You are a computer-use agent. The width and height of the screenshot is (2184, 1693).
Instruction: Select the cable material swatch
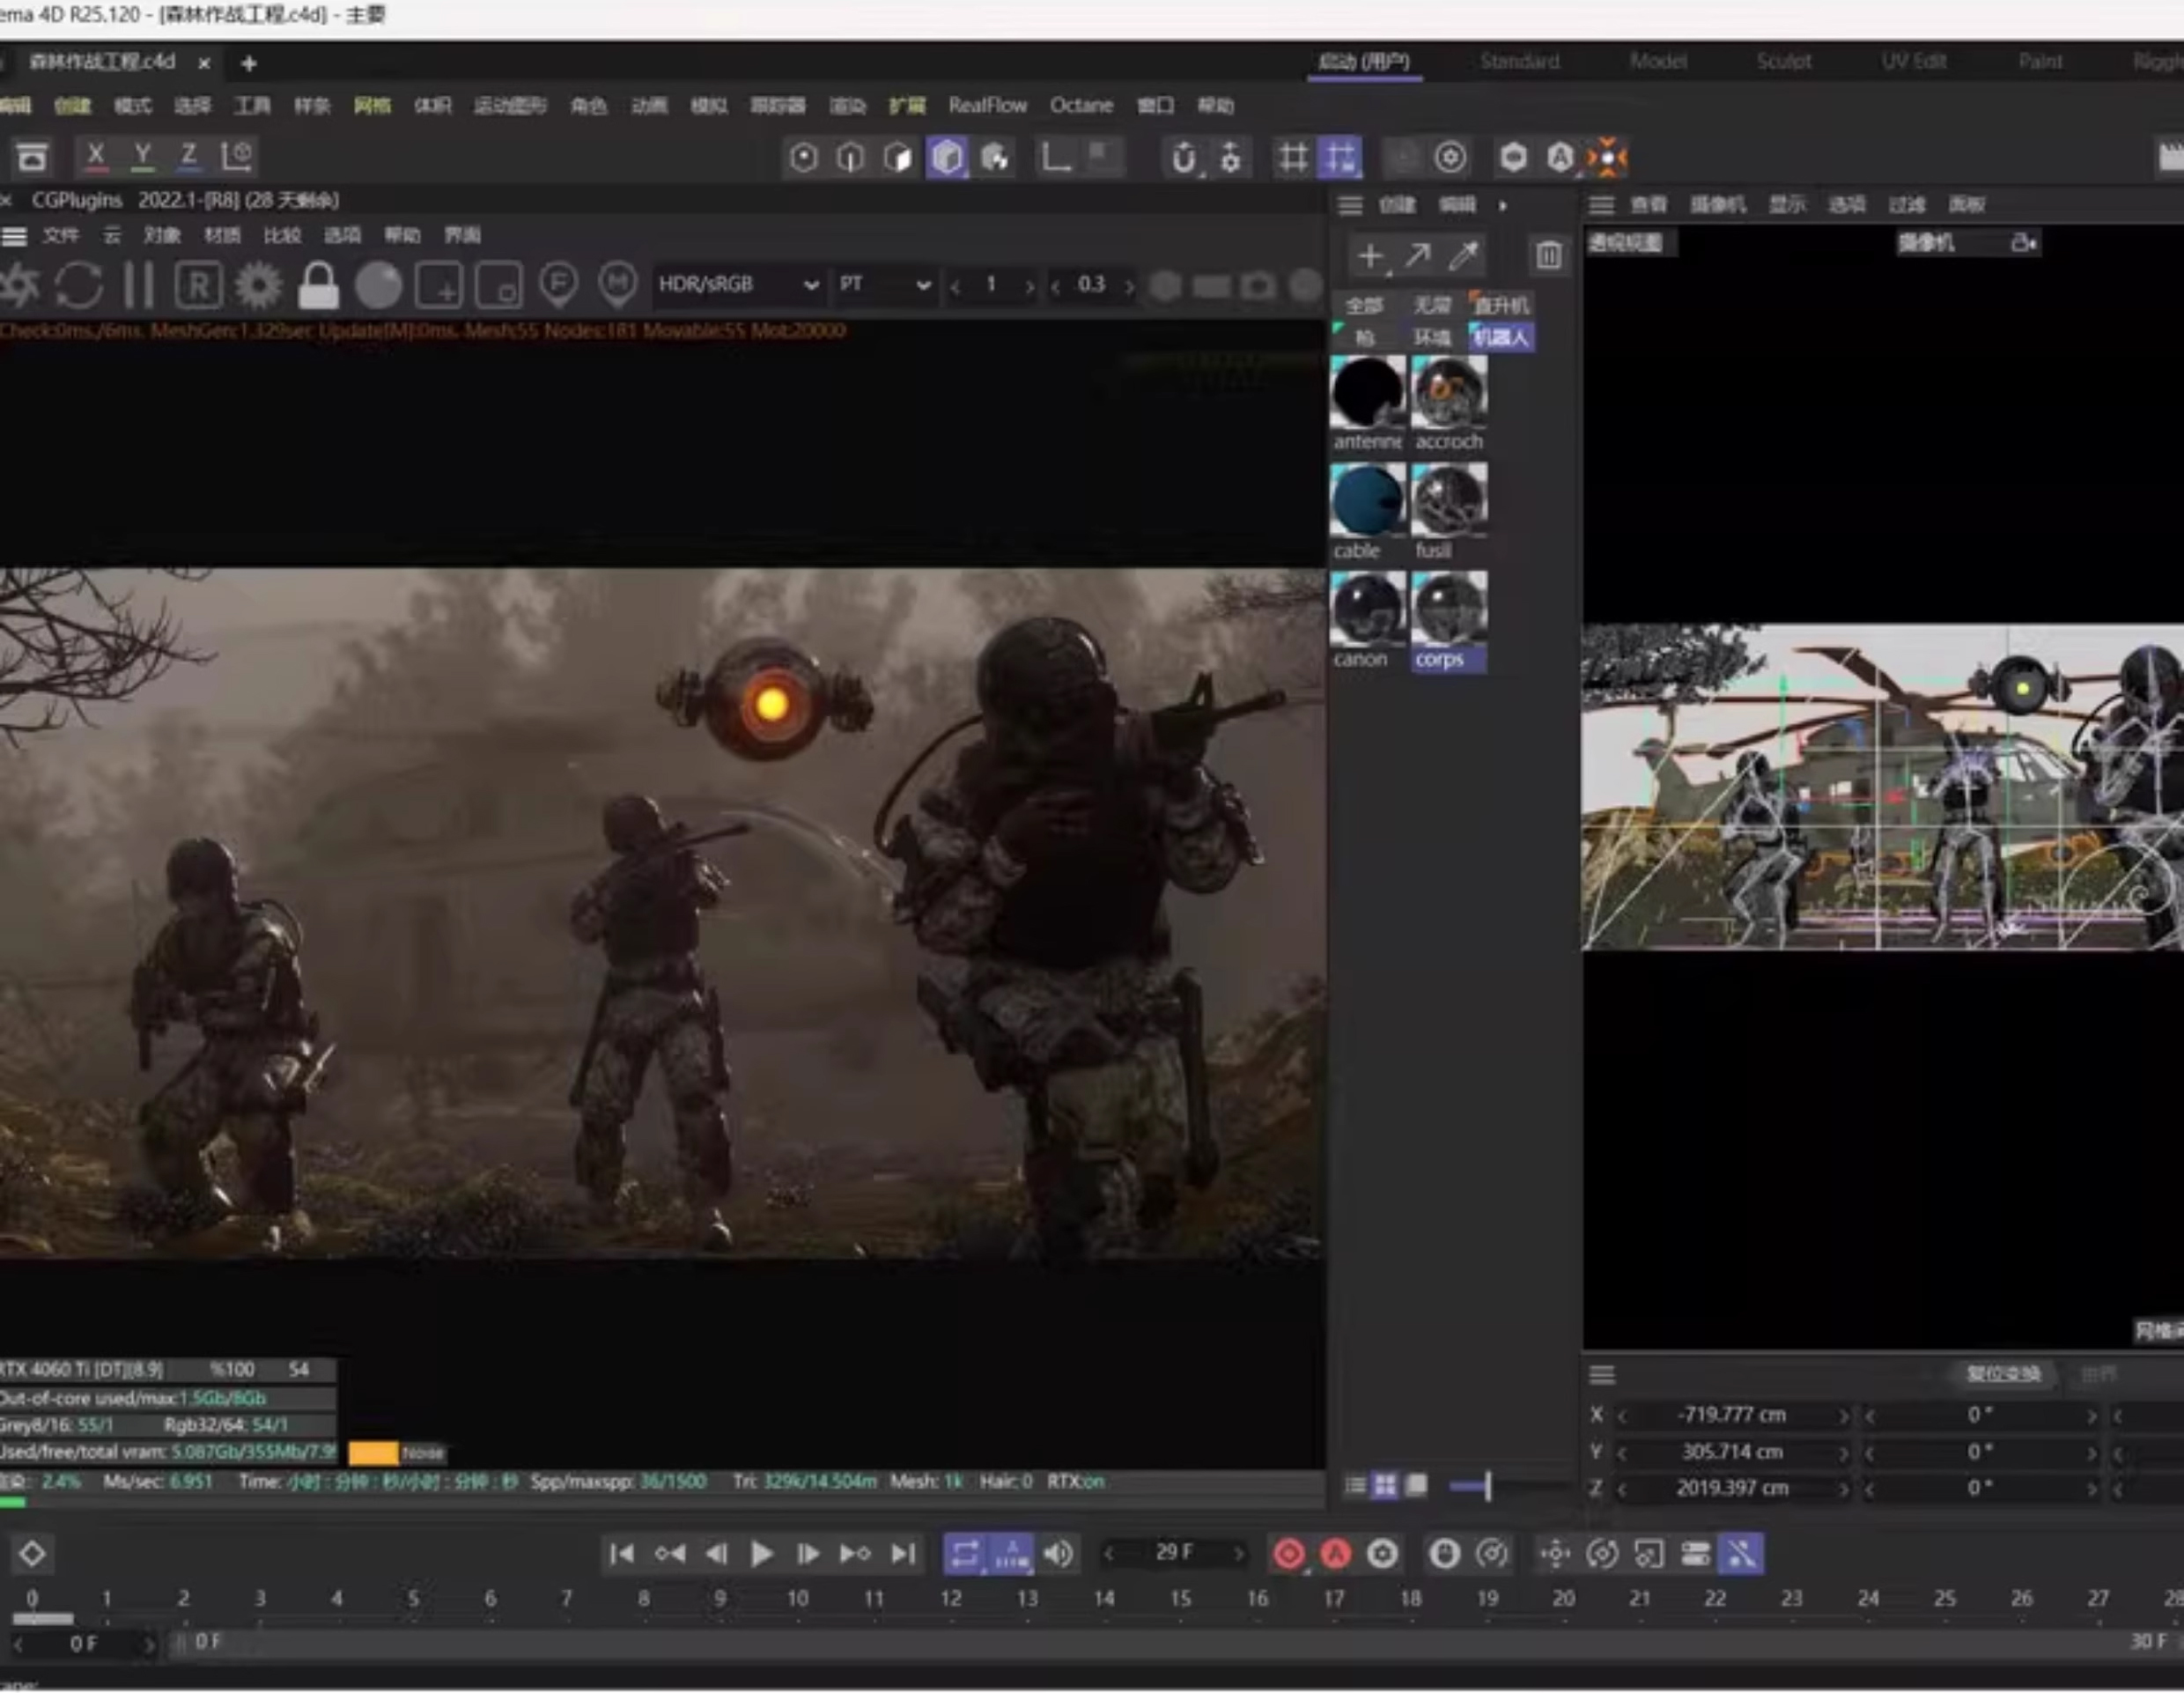pos(1367,500)
